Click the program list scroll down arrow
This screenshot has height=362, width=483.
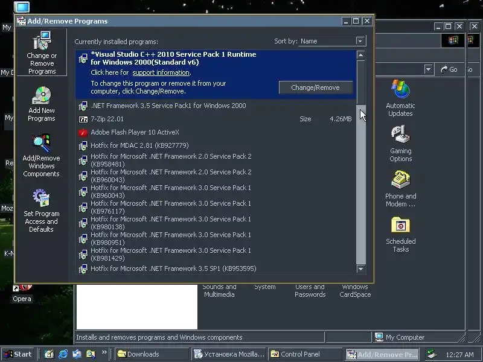pyautogui.click(x=360, y=268)
